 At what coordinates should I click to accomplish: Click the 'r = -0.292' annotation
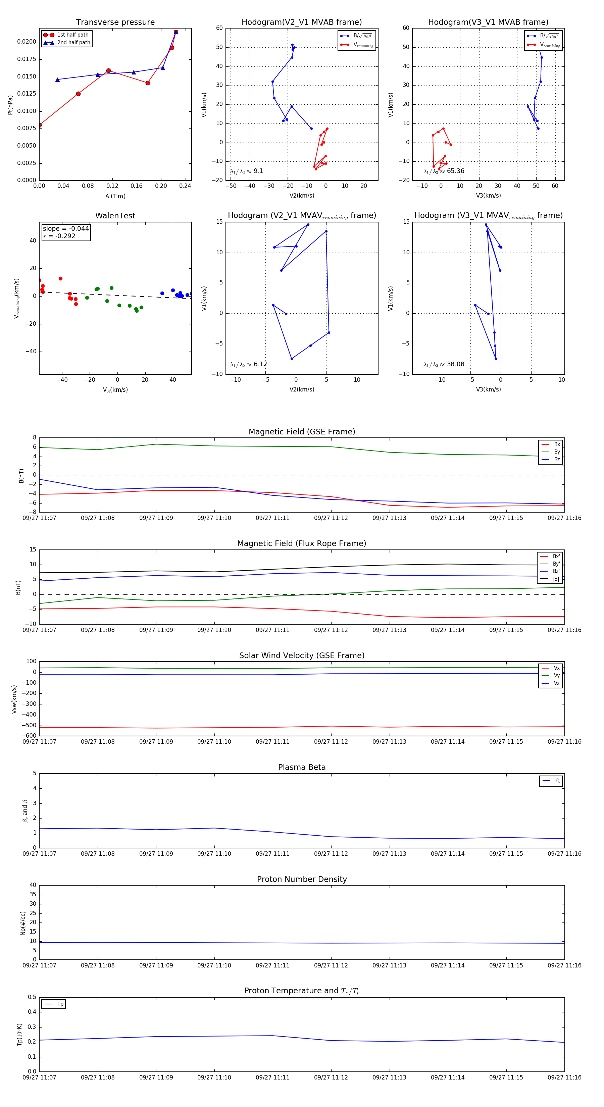(59, 236)
